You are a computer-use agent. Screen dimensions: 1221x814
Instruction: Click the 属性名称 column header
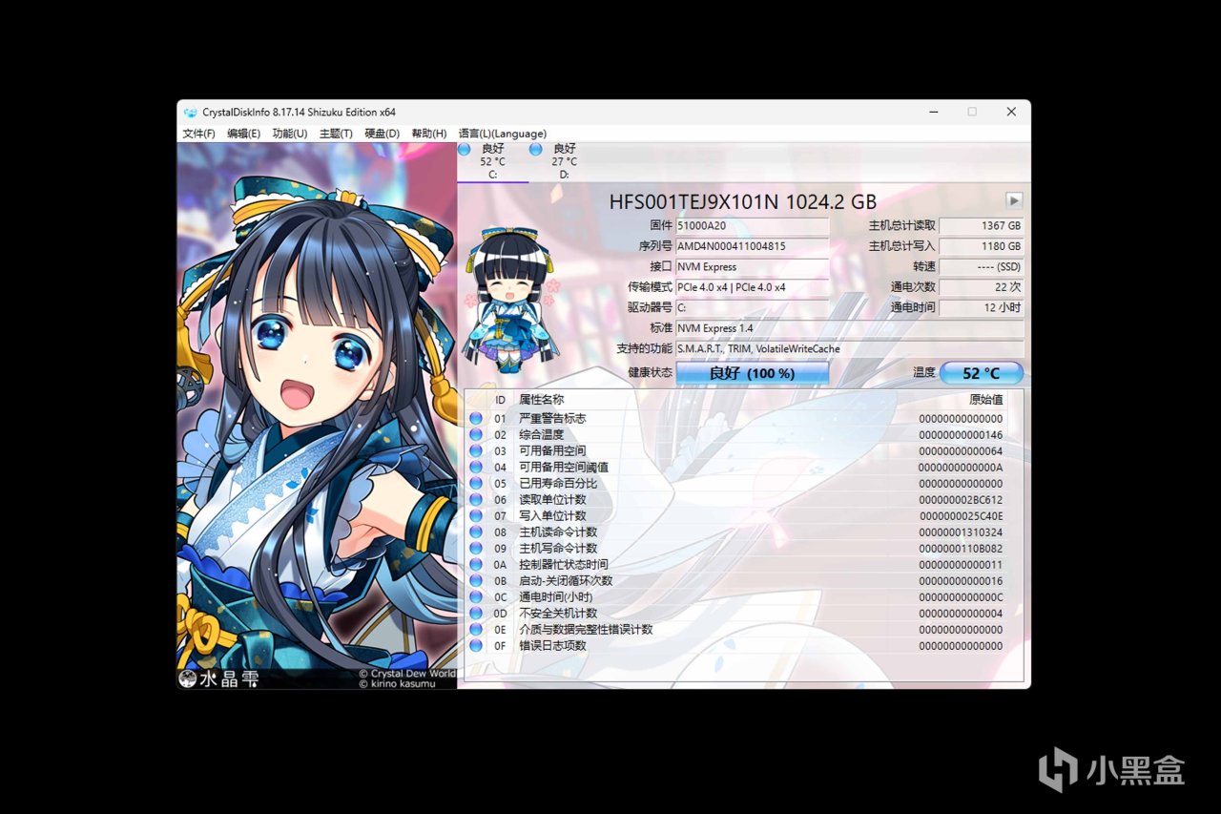pos(541,400)
